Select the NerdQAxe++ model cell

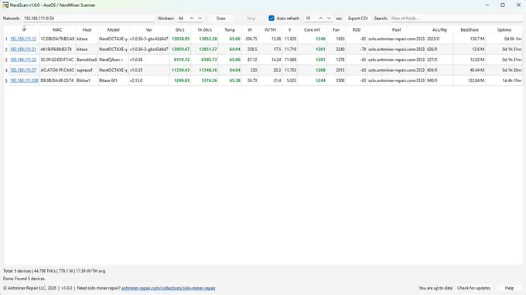point(114,60)
